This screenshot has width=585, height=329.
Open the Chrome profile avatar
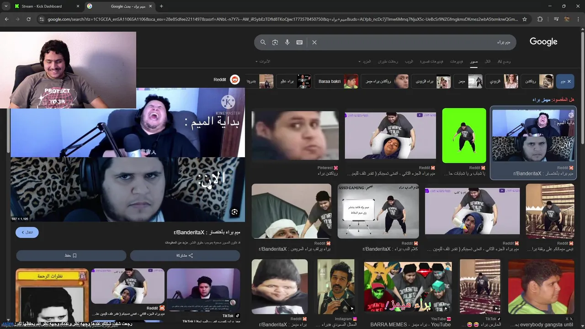coord(567,19)
